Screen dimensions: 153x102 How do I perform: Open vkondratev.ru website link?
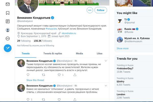tap(69, 33)
